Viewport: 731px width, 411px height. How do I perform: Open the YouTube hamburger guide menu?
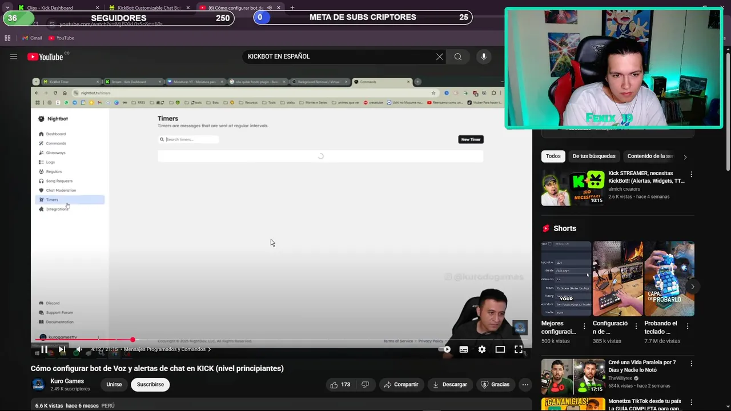[14, 57]
